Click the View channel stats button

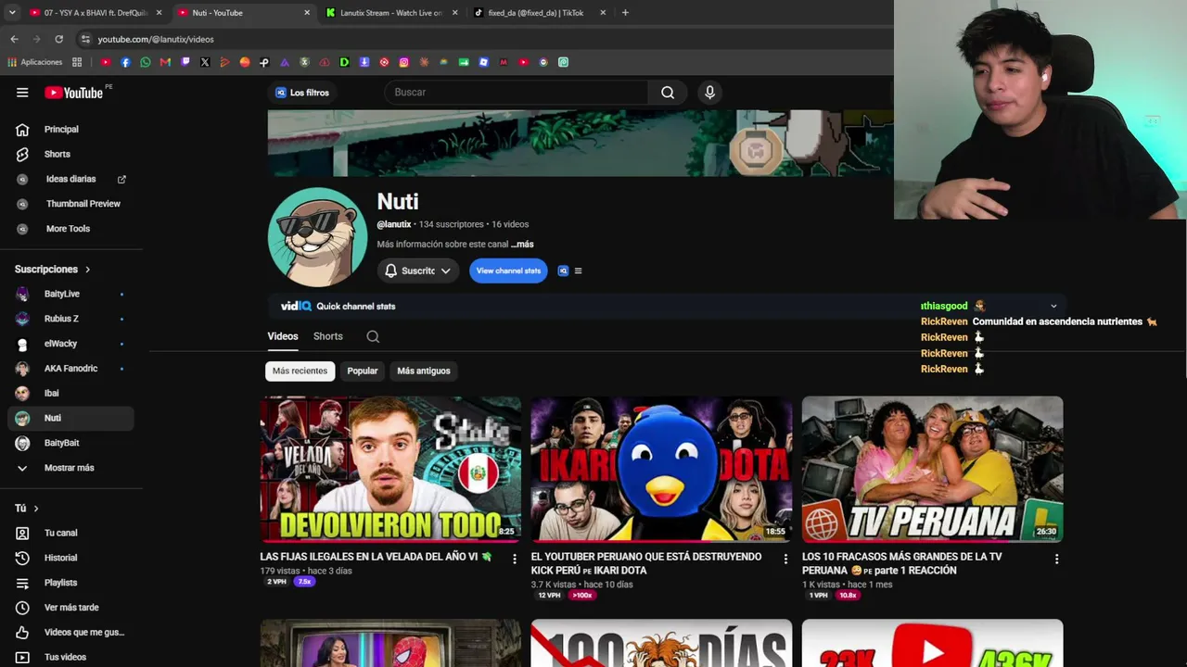tap(508, 271)
